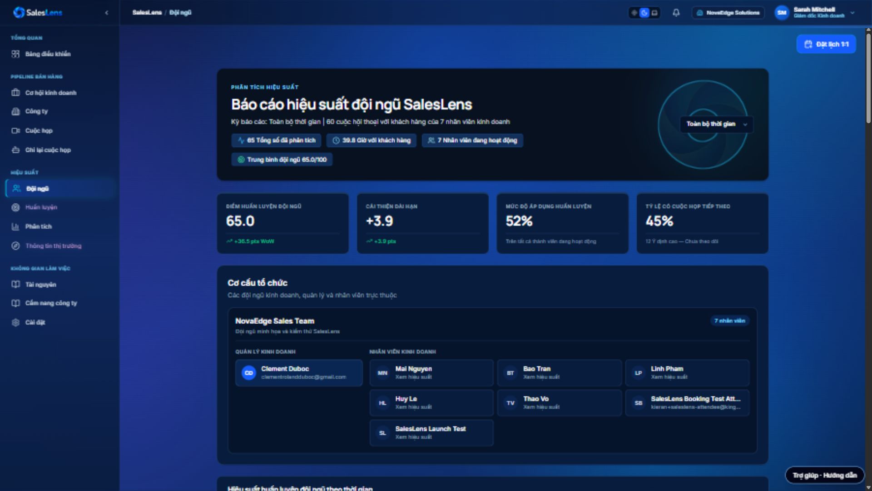Click SM avatar for Sarah Mitchell
The width and height of the screenshot is (872, 491).
(x=782, y=13)
